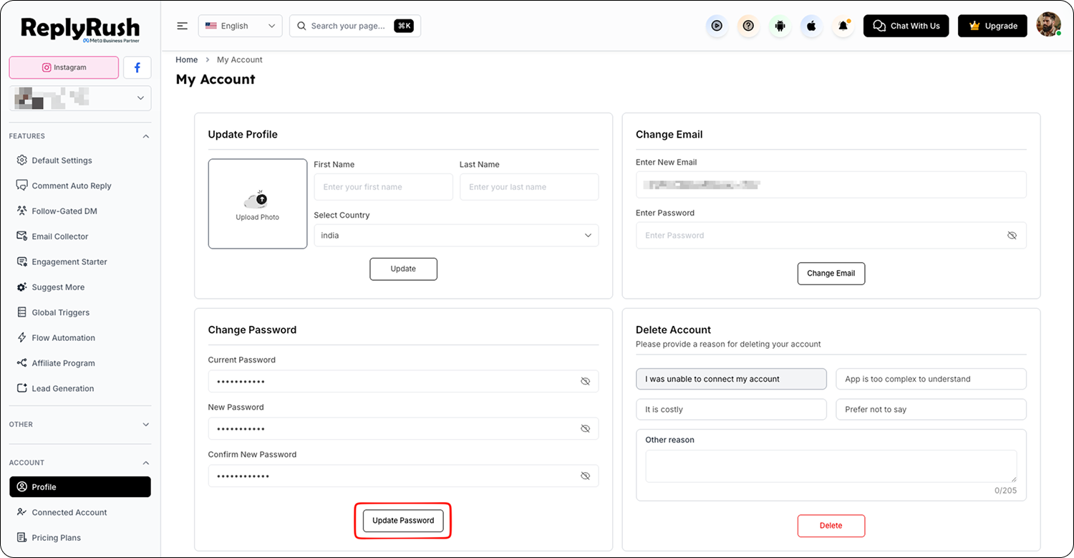The width and height of the screenshot is (1074, 558).
Task: Open the English language dropdown
Action: point(240,26)
